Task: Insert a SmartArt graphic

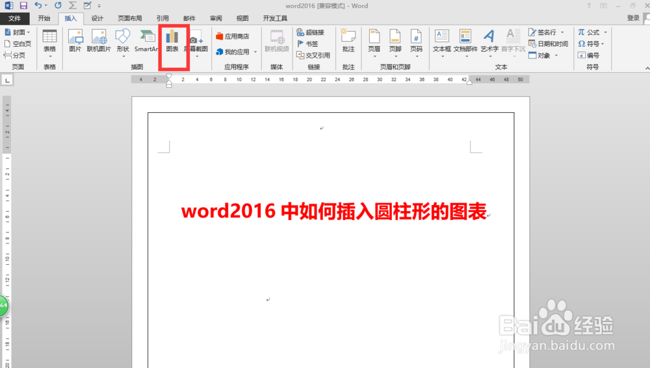Action: click(146, 41)
